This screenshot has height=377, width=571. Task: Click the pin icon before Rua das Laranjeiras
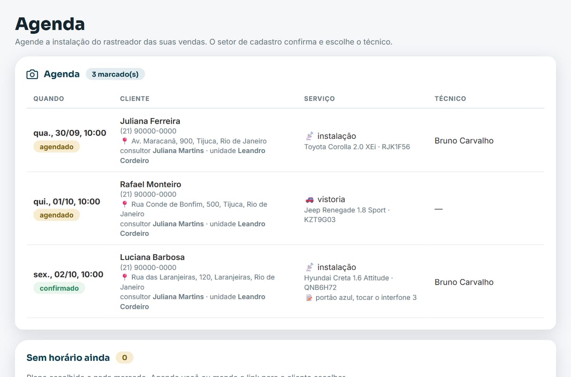pyautogui.click(x=125, y=277)
